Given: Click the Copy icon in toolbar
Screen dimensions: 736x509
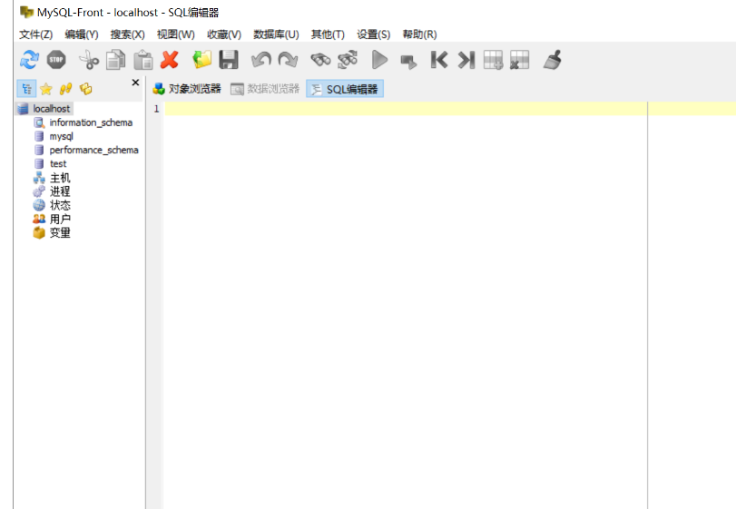Looking at the screenshot, I should [115, 60].
